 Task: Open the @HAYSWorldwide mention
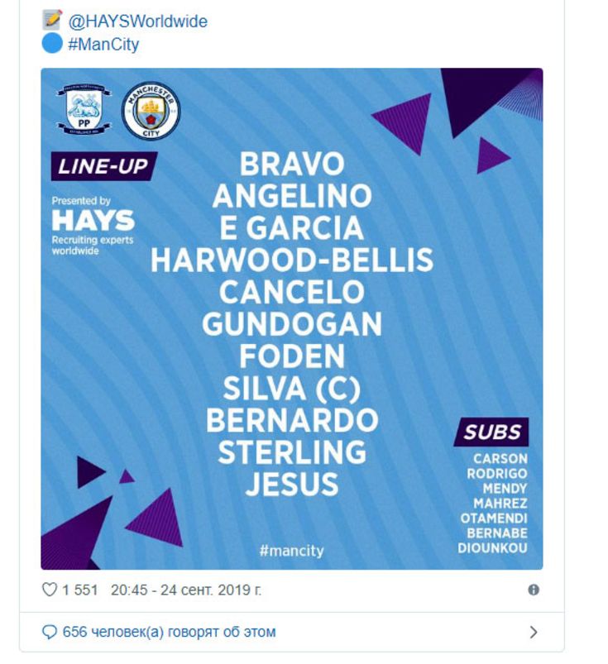137,21
